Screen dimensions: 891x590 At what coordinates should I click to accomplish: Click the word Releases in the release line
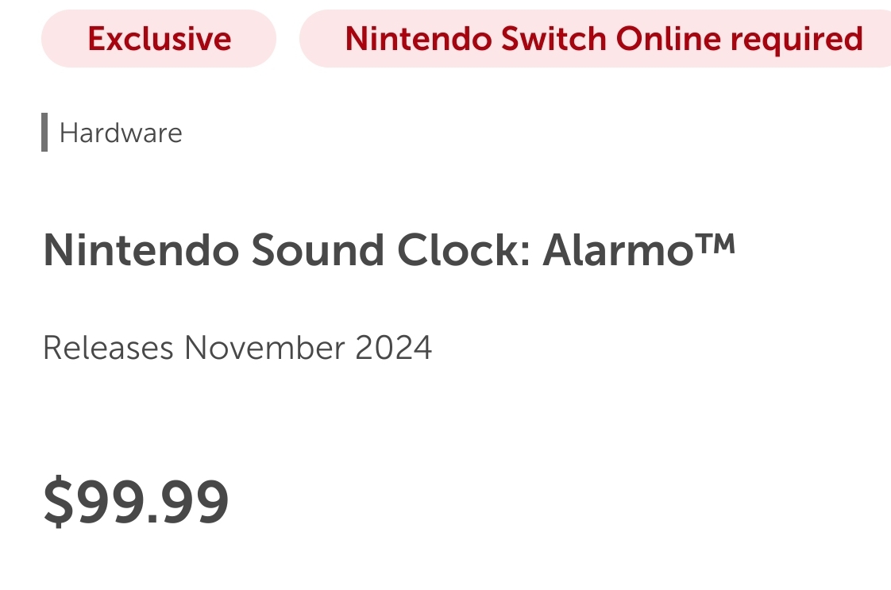click(108, 348)
